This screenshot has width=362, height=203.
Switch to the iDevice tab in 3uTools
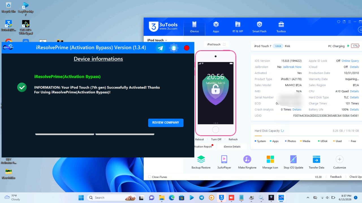click(x=194, y=27)
